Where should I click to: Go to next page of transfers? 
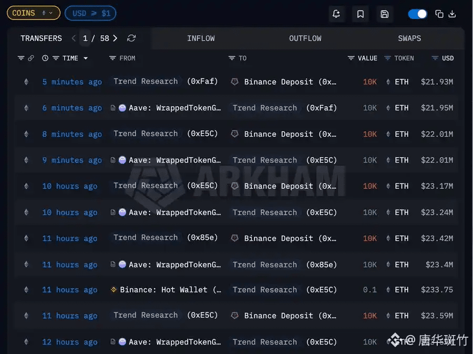tap(115, 38)
